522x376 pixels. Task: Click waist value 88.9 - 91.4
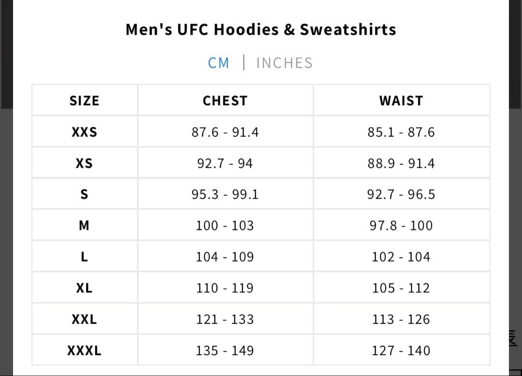401,163
